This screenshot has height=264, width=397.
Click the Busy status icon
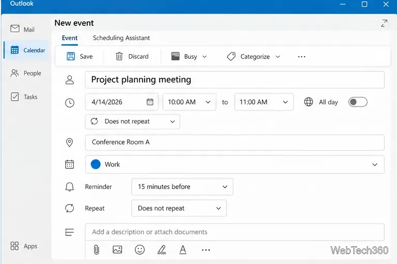pos(175,56)
